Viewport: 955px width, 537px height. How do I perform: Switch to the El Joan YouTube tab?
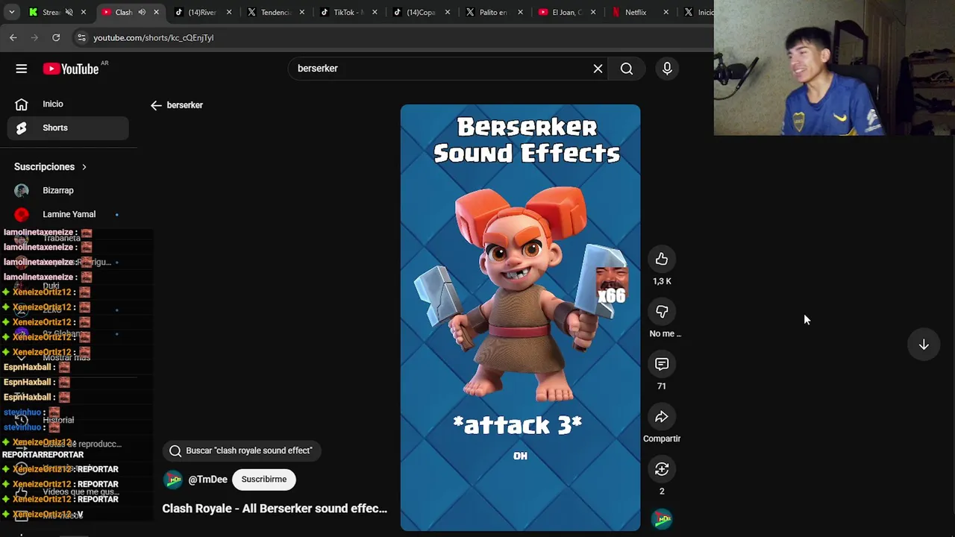tap(566, 12)
